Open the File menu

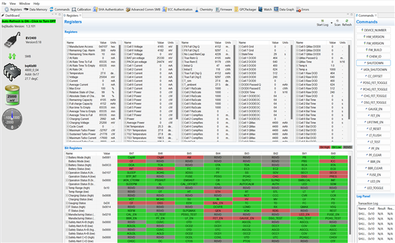(4, 4)
